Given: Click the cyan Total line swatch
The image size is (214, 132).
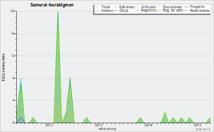Looking at the screenshot, I should click(x=98, y=7).
